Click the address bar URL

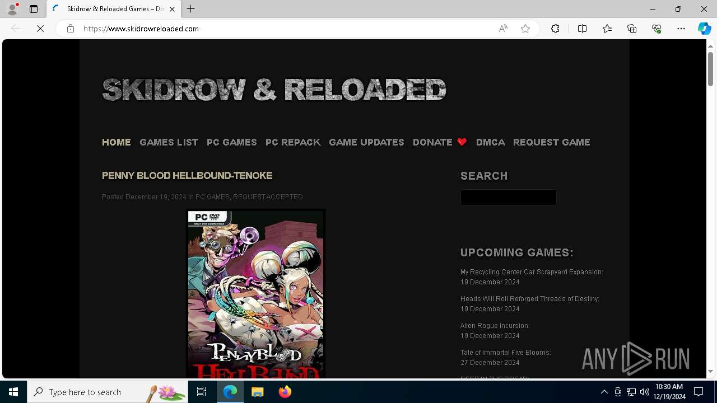pos(141,29)
